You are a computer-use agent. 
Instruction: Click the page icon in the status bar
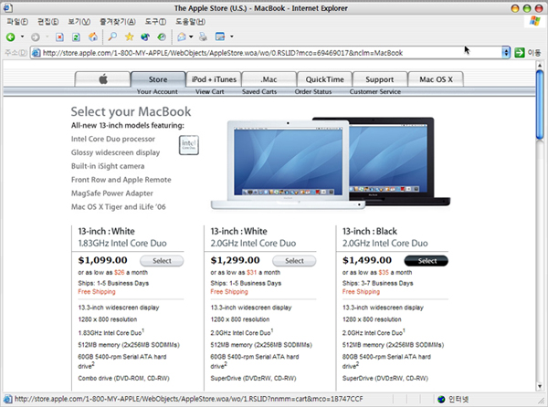[x=7, y=399]
